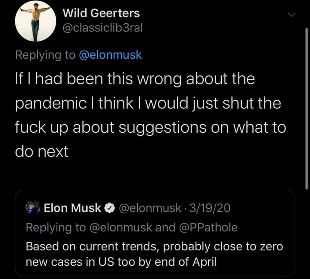Open the 3/19/20 date of quoted tweet

coord(210,208)
